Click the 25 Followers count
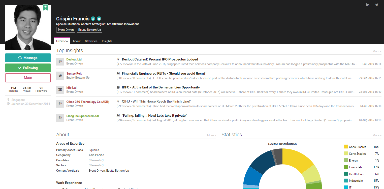 click(x=41, y=89)
